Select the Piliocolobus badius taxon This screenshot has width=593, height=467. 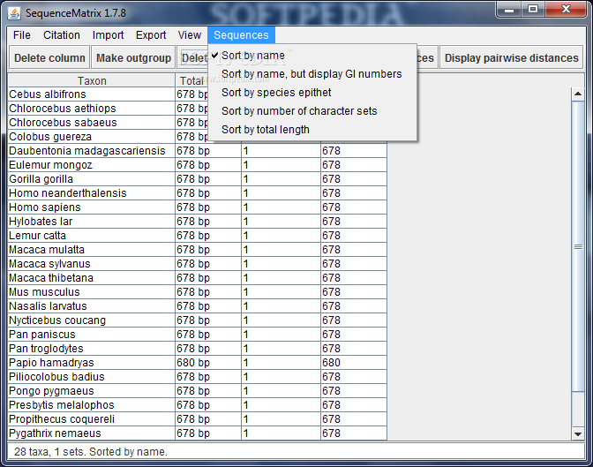(x=91, y=377)
